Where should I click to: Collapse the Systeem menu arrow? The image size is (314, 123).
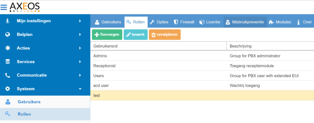80,89
